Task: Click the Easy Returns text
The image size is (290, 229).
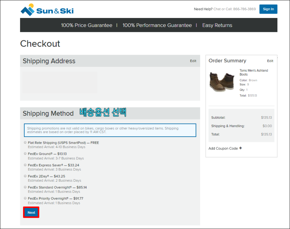Action: click(x=217, y=25)
